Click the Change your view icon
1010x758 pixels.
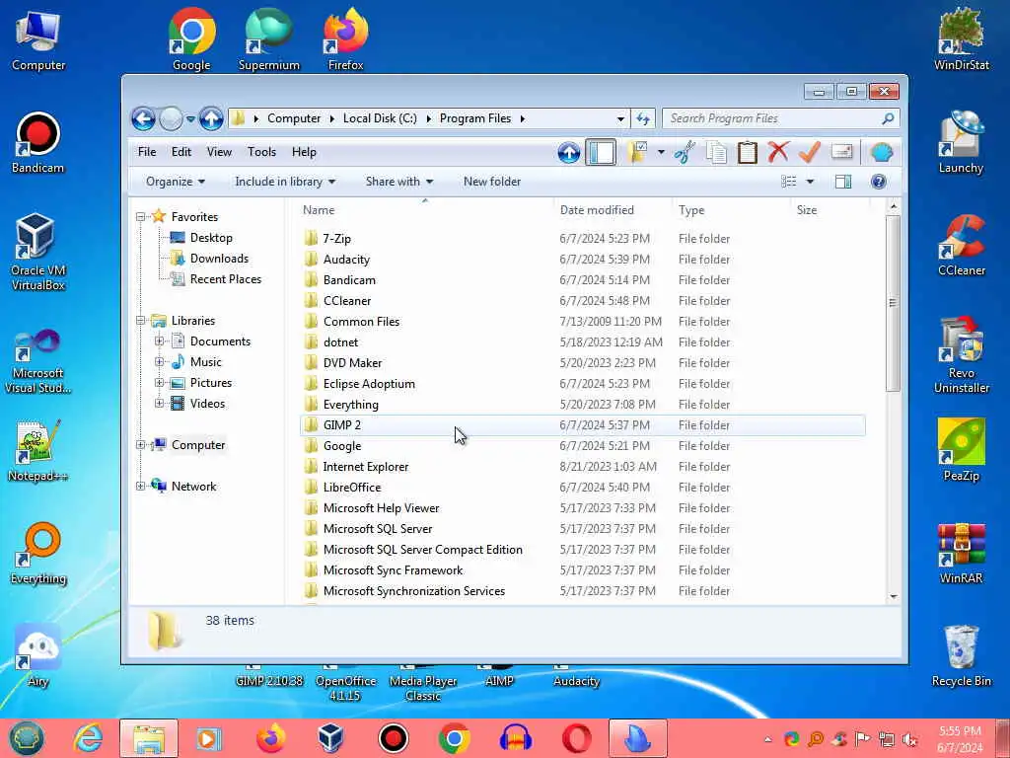tap(788, 182)
